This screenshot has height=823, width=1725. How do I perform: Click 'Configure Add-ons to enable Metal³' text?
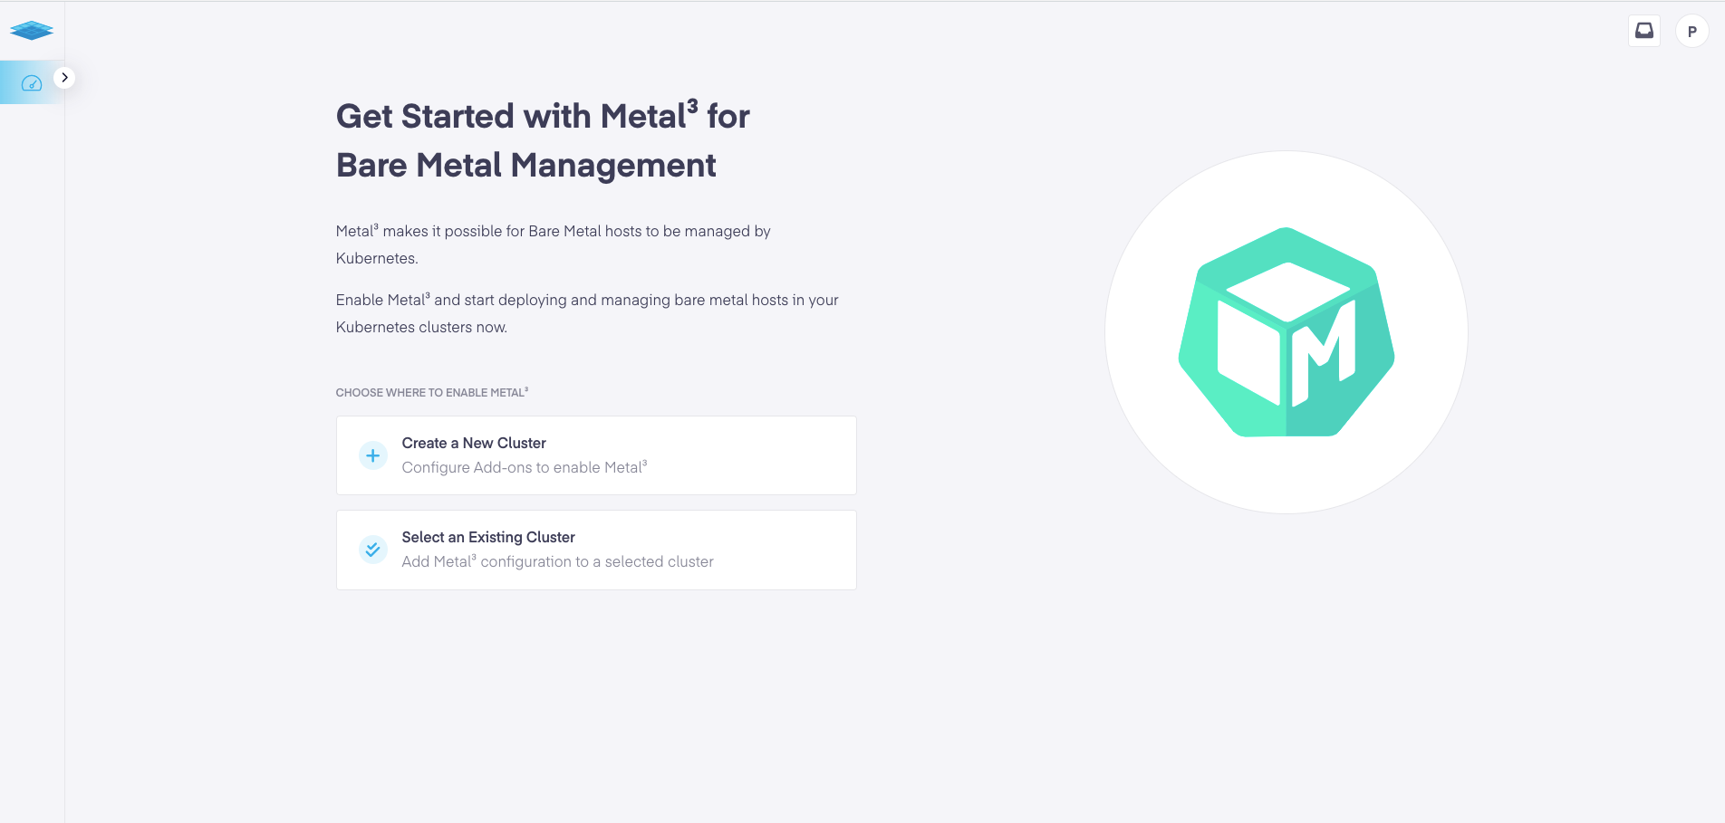coord(525,467)
